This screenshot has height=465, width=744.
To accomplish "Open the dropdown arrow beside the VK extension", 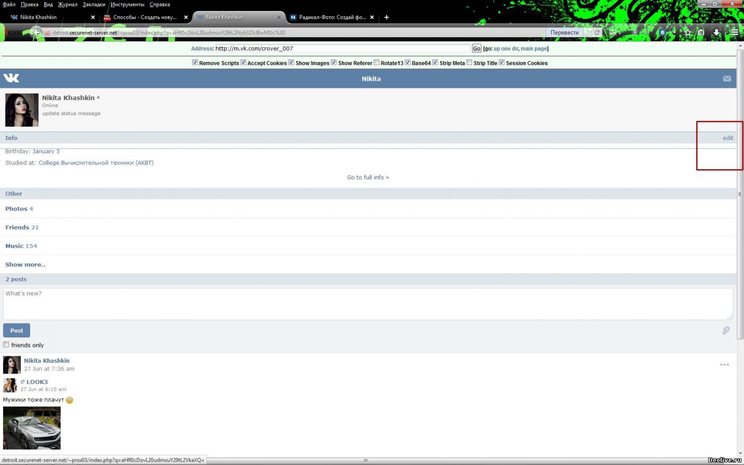I will 673,32.
